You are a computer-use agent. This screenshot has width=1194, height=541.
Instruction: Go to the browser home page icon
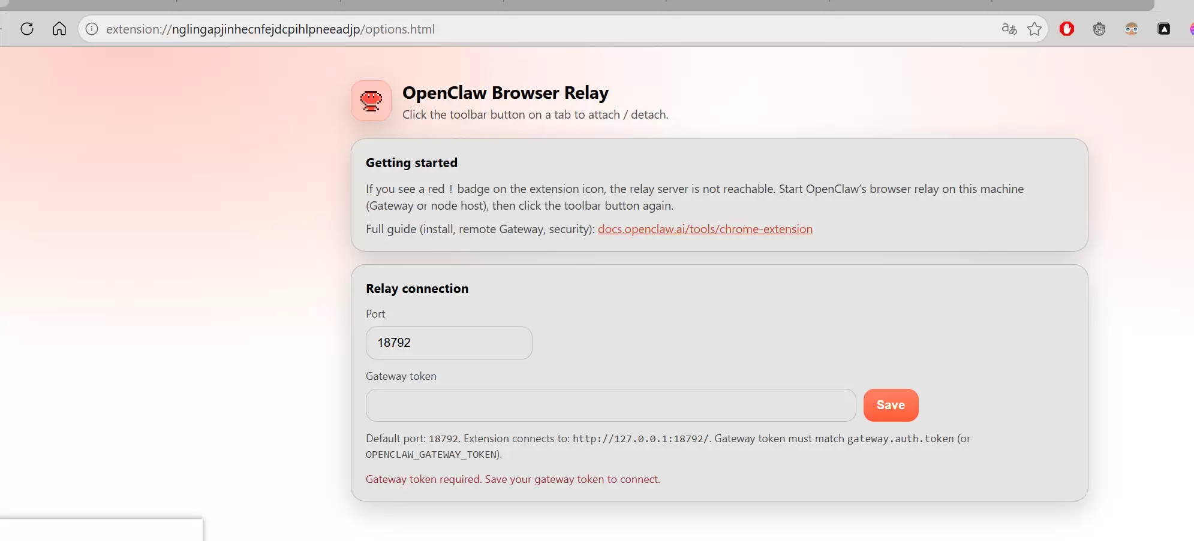click(59, 29)
